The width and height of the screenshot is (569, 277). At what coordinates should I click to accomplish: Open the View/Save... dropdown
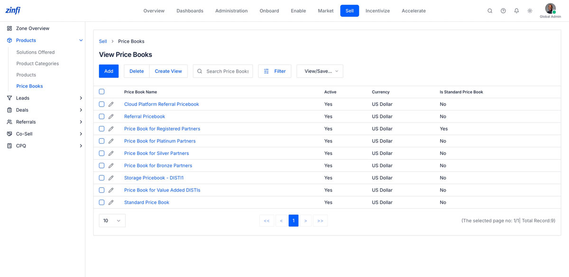click(x=320, y=71)
